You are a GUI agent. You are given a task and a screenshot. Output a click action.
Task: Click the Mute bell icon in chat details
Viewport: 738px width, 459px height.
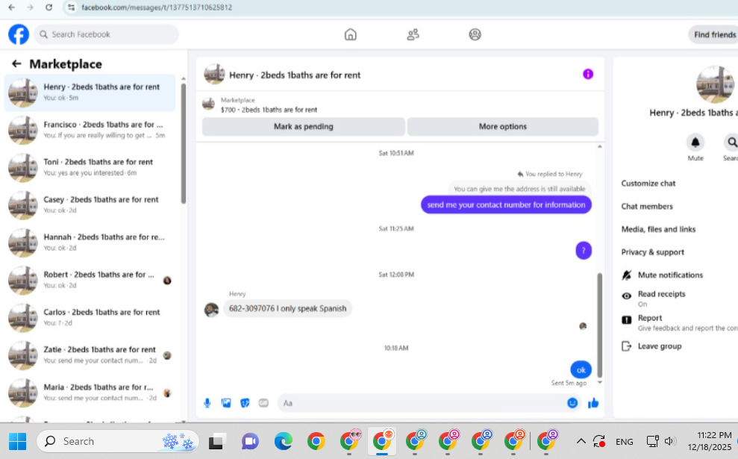(x=695, y=142)
